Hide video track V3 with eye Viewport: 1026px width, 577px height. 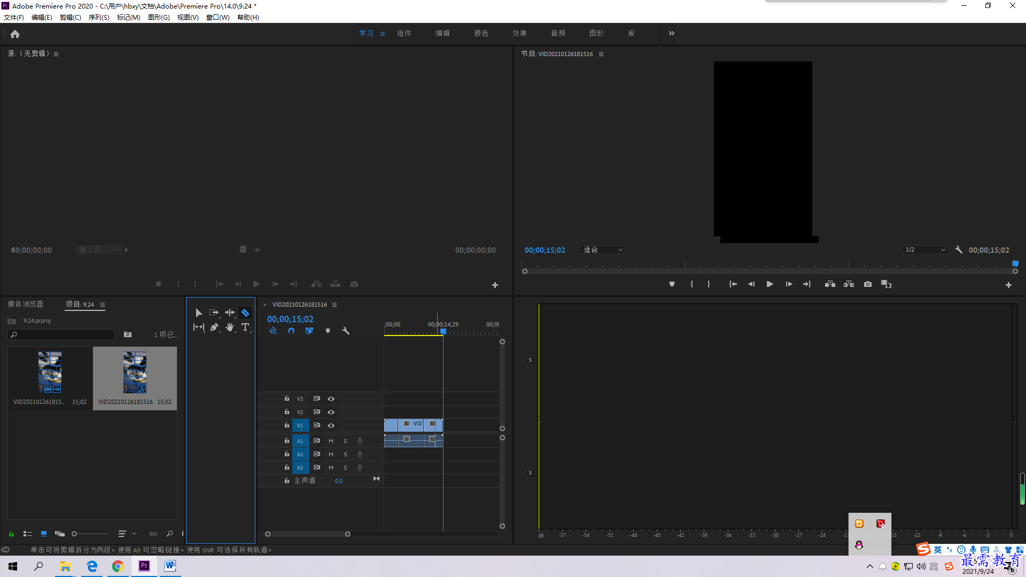point(331,399)
